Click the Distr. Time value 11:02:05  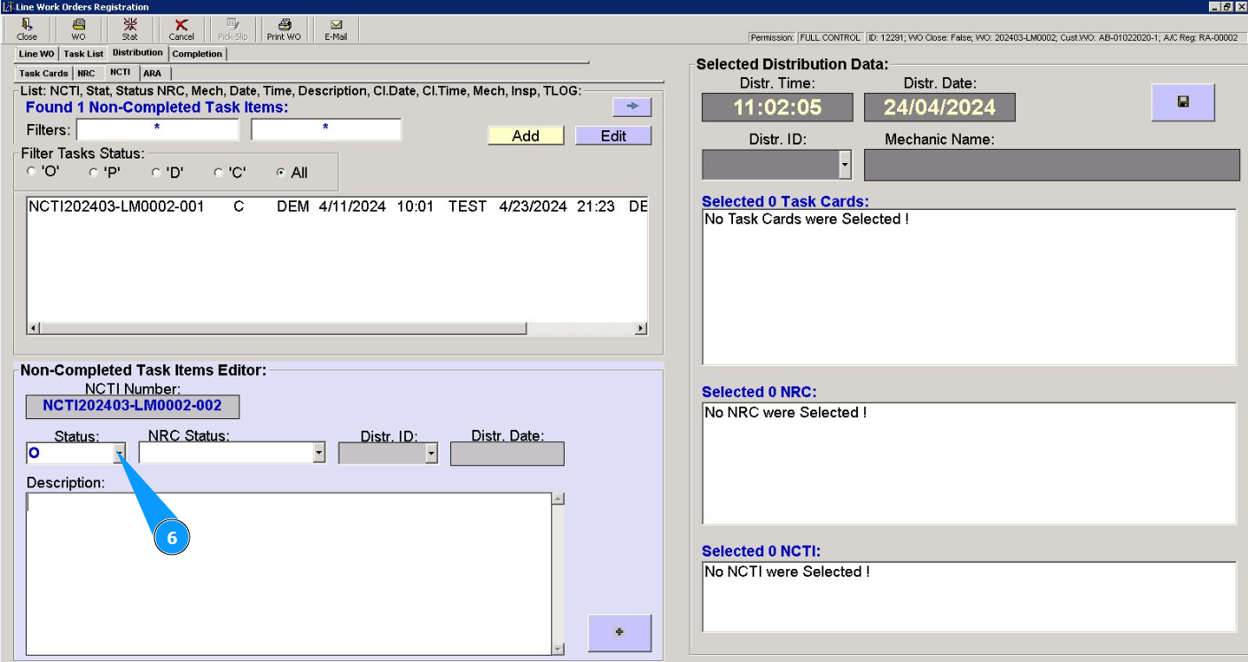pos(777,107)
